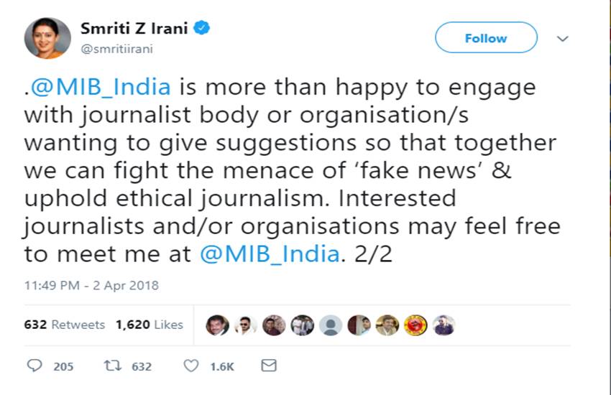The width and height of the screenshot is (611, 395).
Task: Open the @smritiirani handle
Action: 118,49
